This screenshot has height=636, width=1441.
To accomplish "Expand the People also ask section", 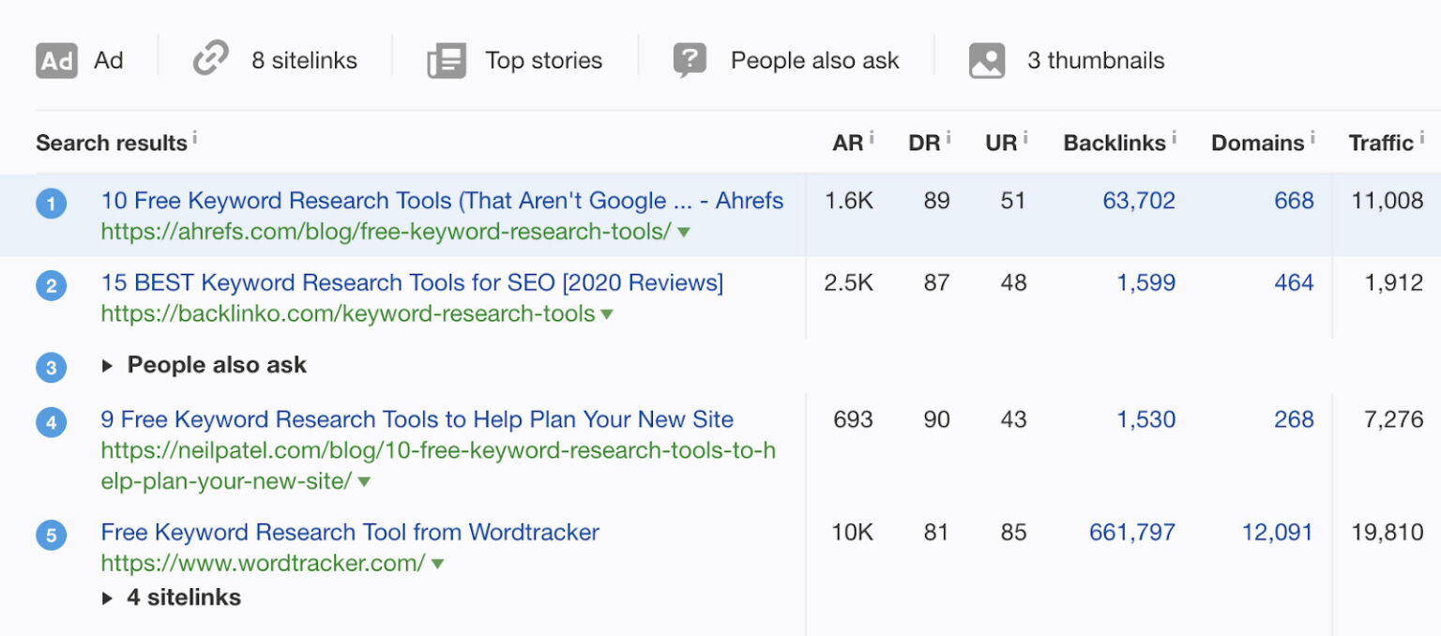I will tap(108, 366).
